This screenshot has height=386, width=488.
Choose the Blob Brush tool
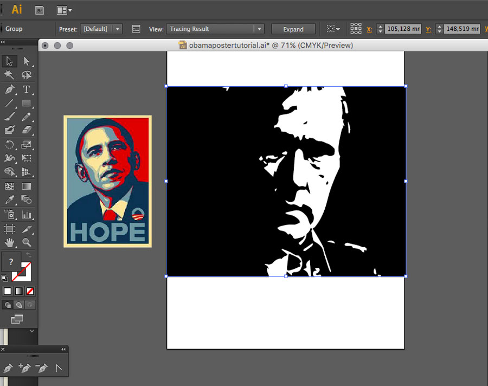tap(9, 130)
